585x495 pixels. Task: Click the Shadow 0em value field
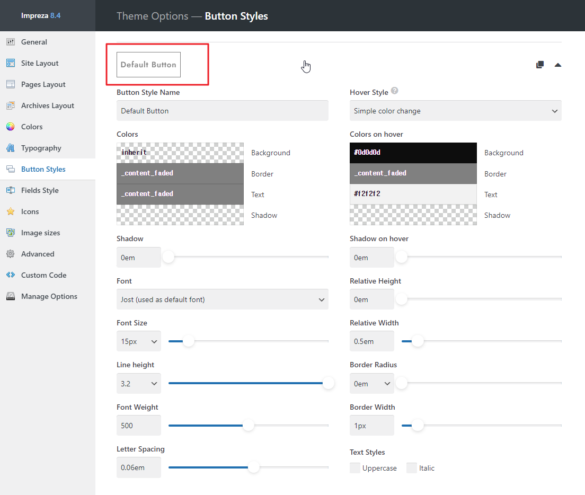pos(139,258)
